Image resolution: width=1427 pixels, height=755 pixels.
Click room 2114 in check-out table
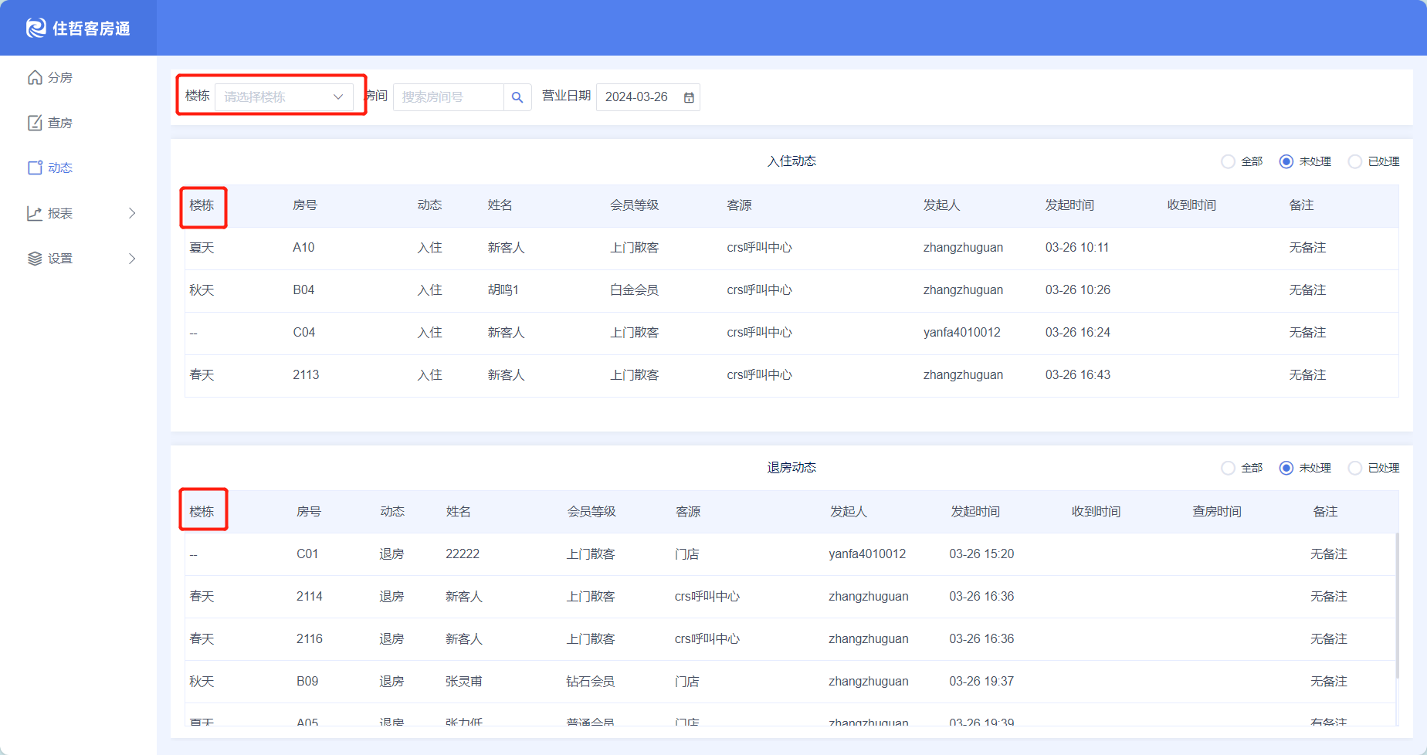[x=310, y=597]
